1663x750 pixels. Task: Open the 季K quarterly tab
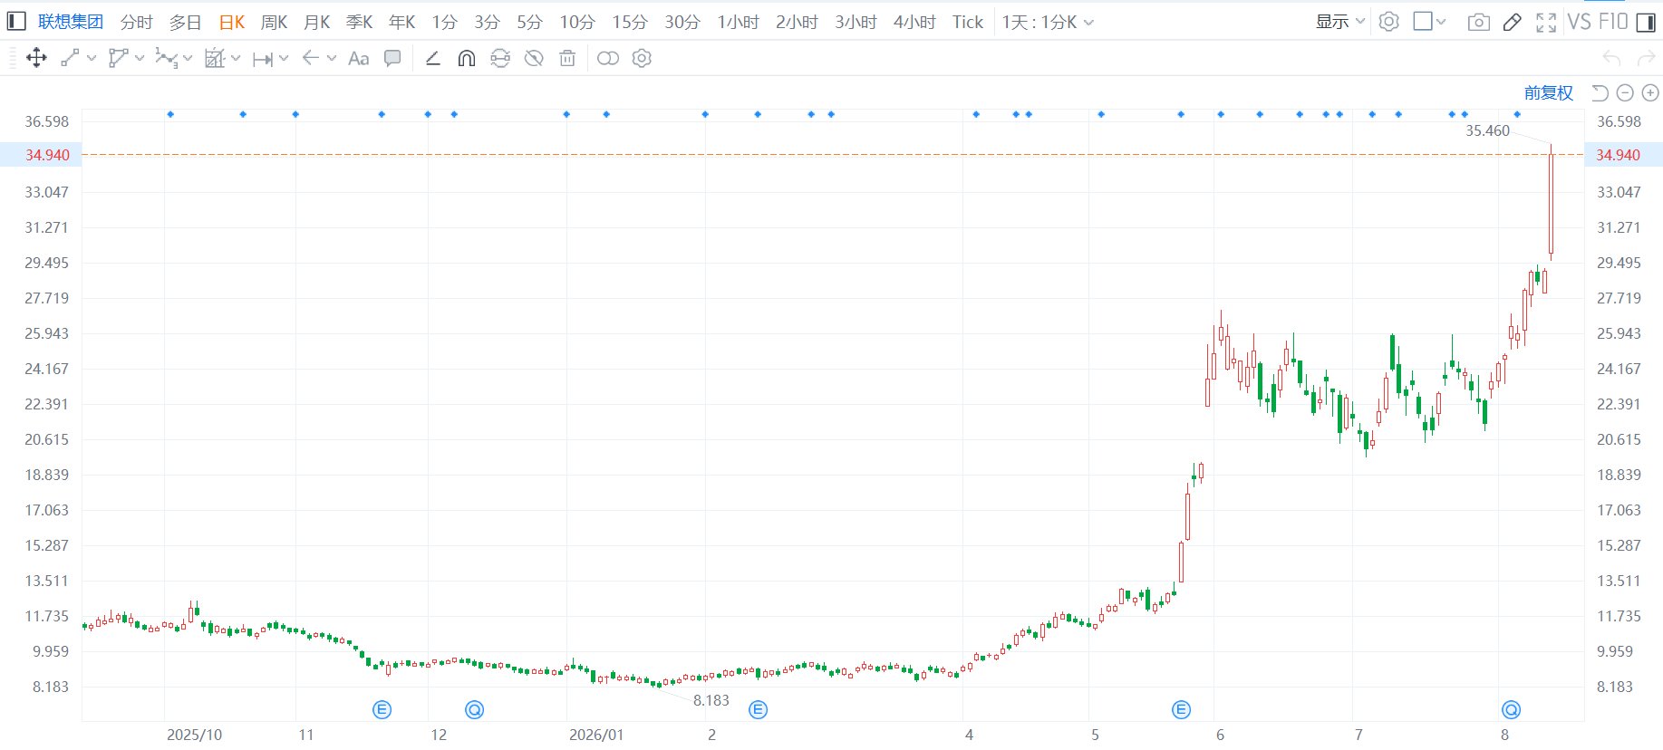(359, 22)
